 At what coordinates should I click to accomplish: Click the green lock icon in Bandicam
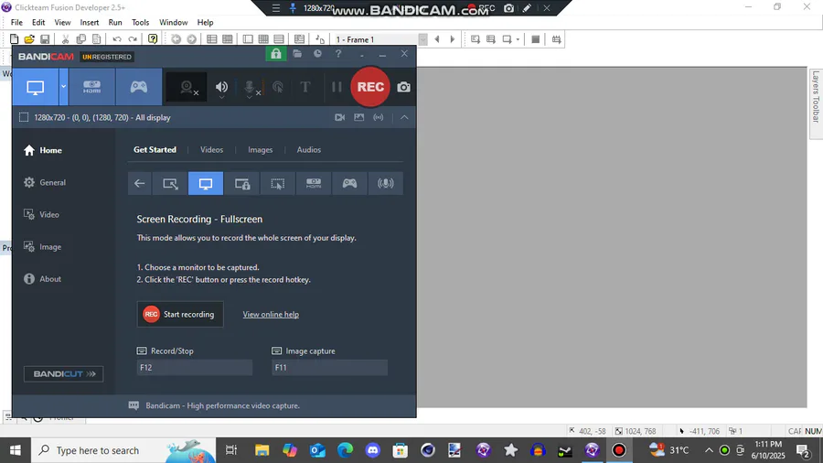coord(276,54)
